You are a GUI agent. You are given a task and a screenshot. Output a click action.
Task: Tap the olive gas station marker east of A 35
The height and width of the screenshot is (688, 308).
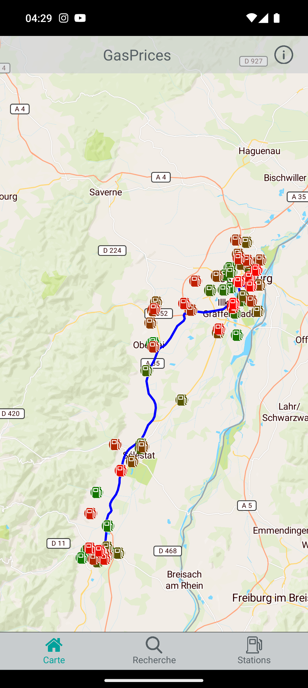coord(182,400)
